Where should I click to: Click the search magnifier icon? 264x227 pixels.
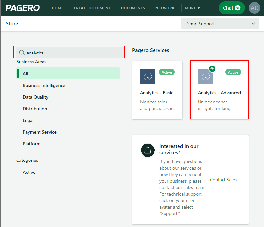(x=22, y=53)
